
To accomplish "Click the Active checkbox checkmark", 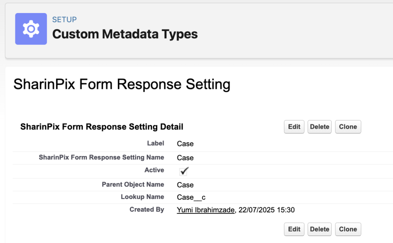I will (184, 171).
